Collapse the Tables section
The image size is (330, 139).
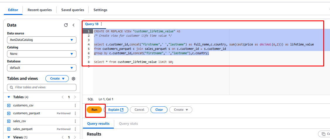(8, 97)
